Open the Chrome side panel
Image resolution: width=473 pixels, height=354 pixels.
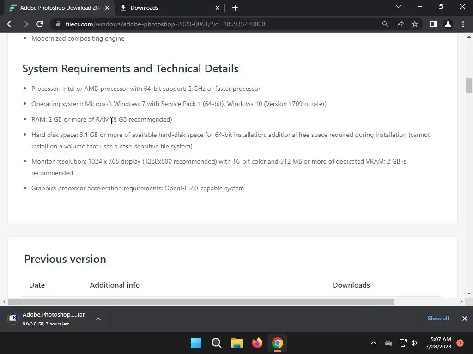433,24
